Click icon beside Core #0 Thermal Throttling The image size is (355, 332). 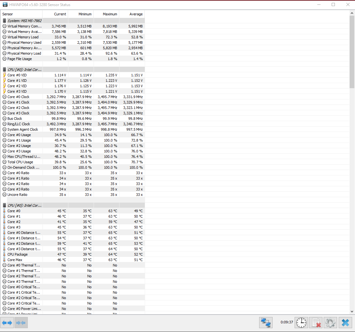pos(4,265)
